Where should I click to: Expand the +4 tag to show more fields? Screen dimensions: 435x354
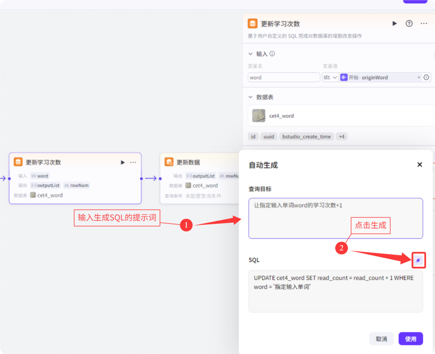[342, 137]
